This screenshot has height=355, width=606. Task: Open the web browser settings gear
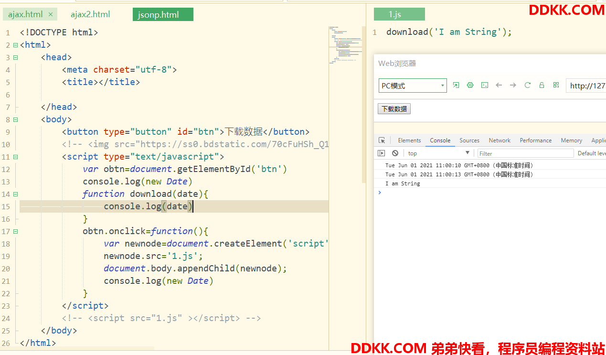coord(470,85)
